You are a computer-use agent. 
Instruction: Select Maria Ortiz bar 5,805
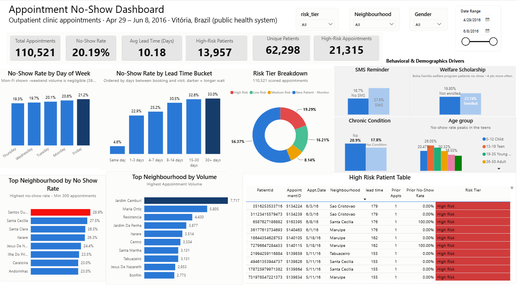point(176,209)
